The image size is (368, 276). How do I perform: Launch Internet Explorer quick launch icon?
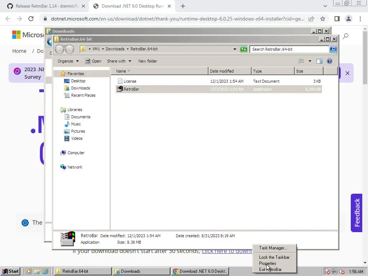pyautogui.click(x=46, y=271)
